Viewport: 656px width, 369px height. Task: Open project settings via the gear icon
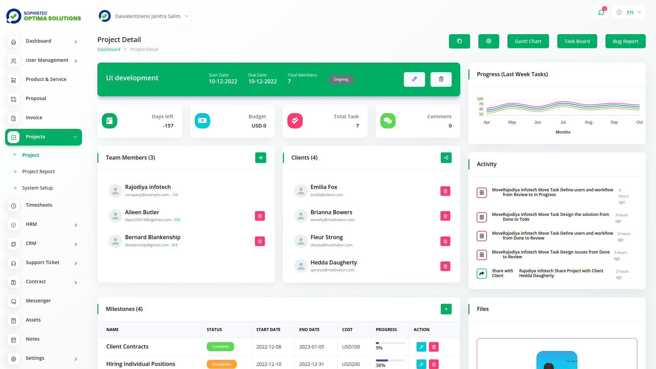pos(488,41)
